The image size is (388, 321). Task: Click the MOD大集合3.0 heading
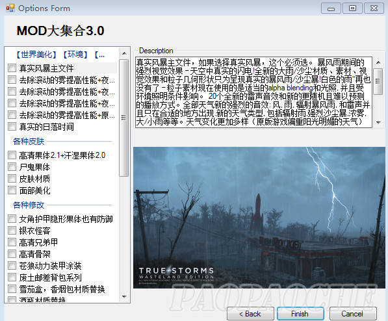60,31
